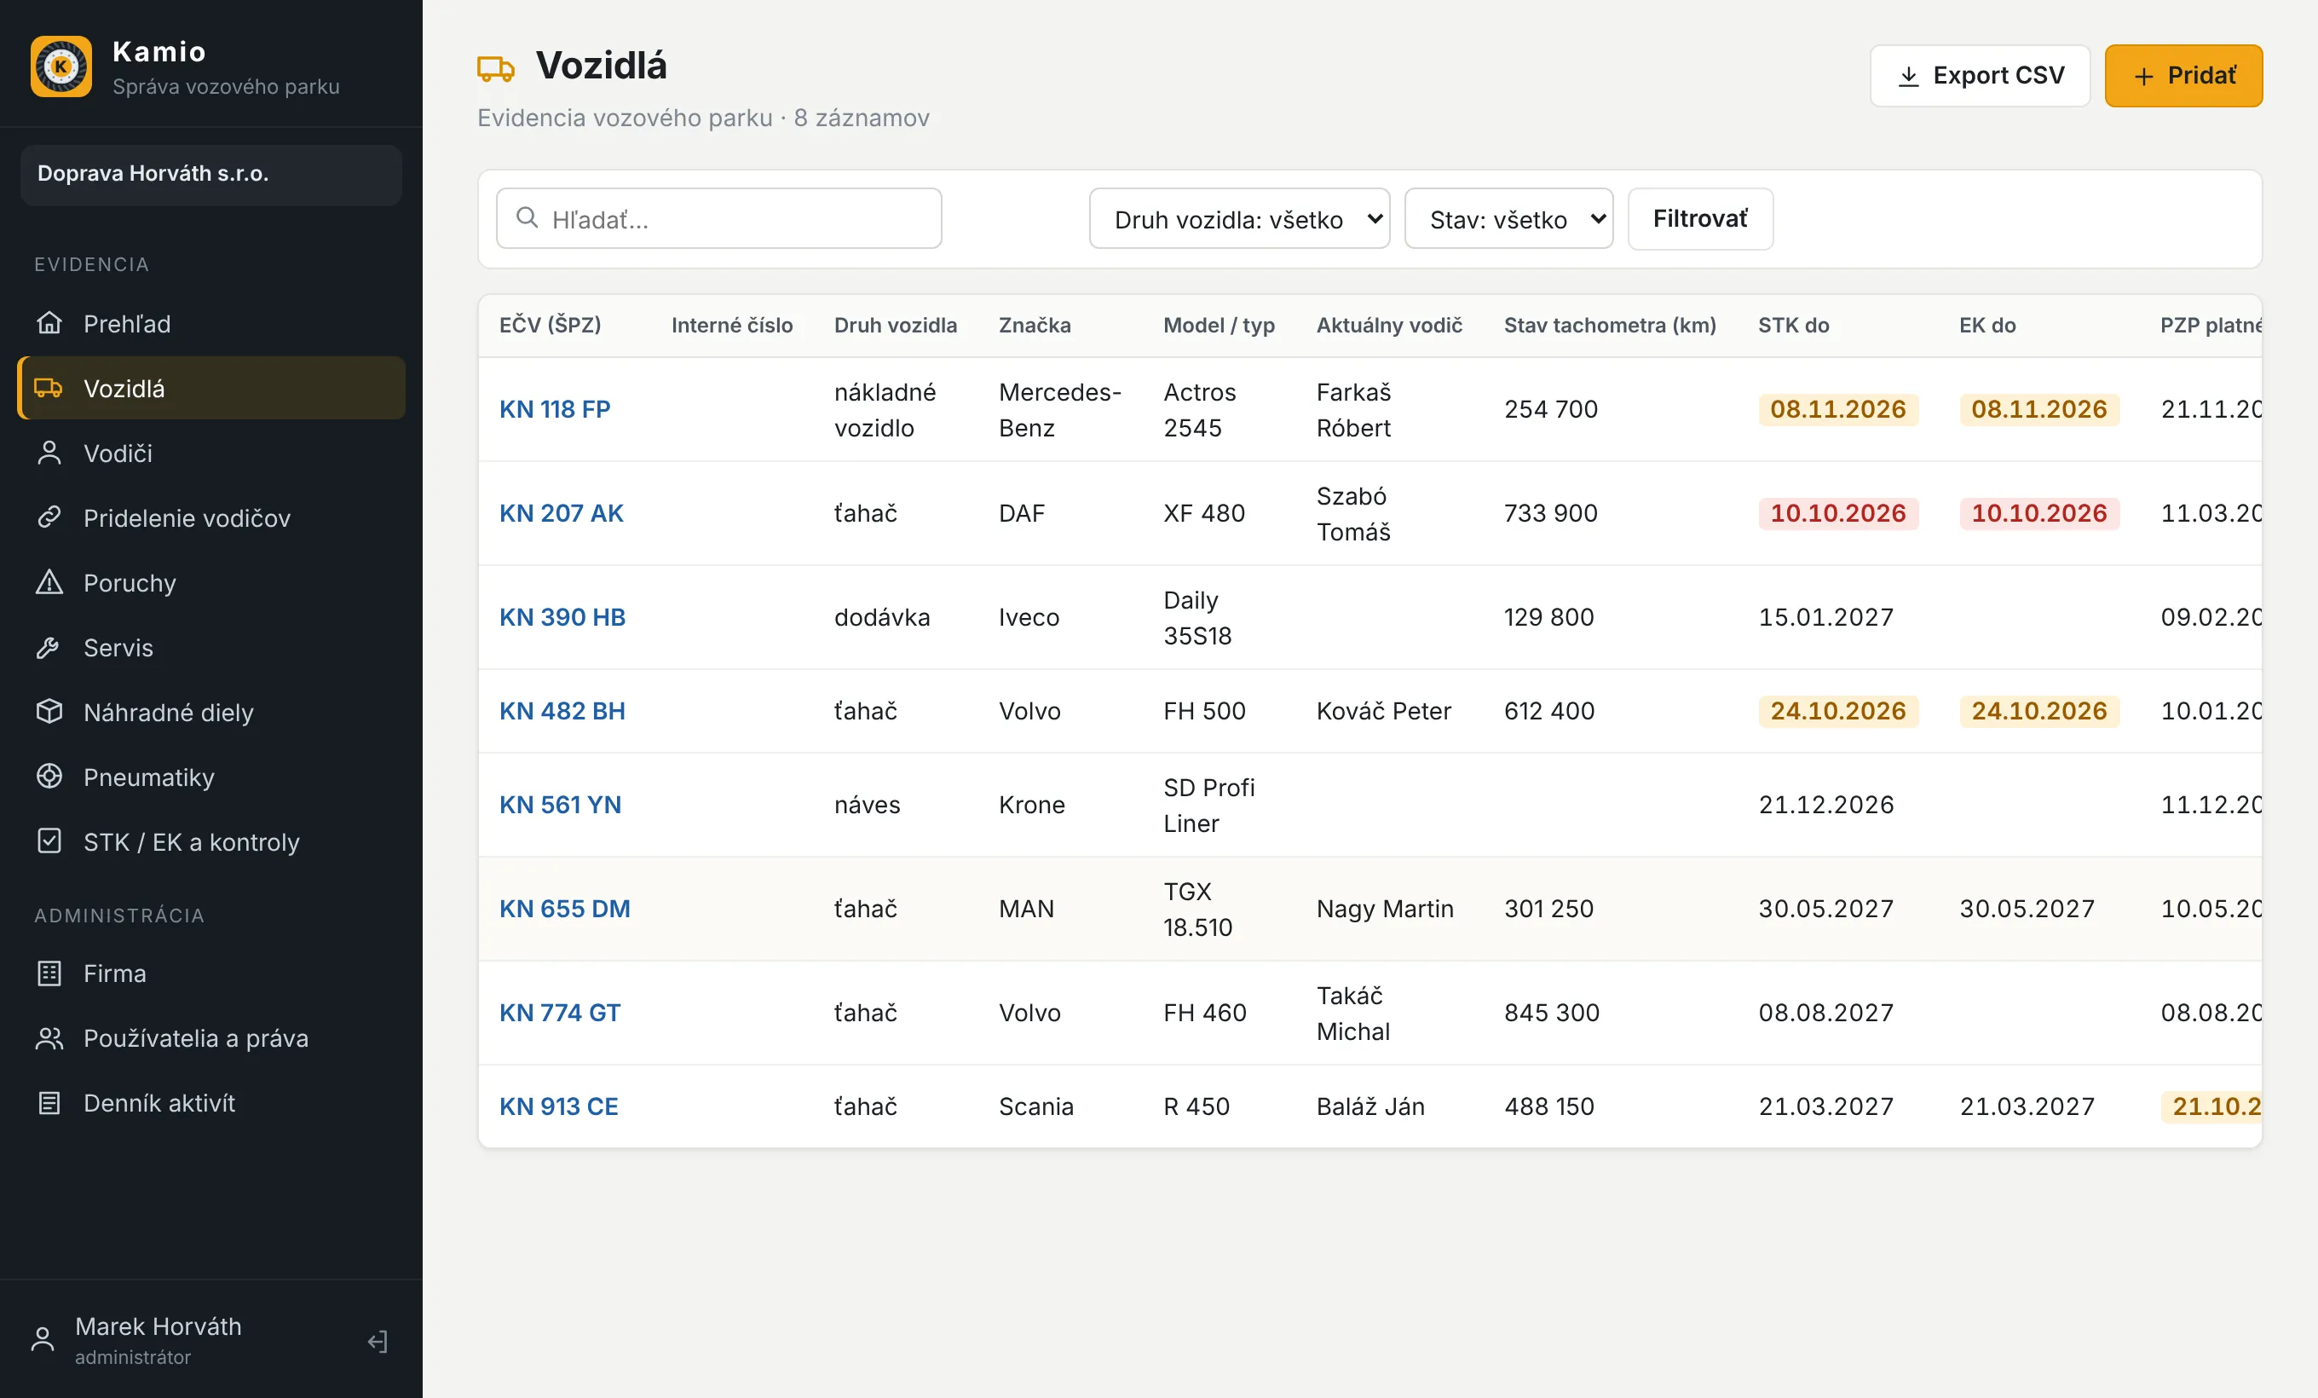This screenshot has height=1398, width=2318.
Task: Open vehicle KN 774 GT link
Action: (560, 1013)
